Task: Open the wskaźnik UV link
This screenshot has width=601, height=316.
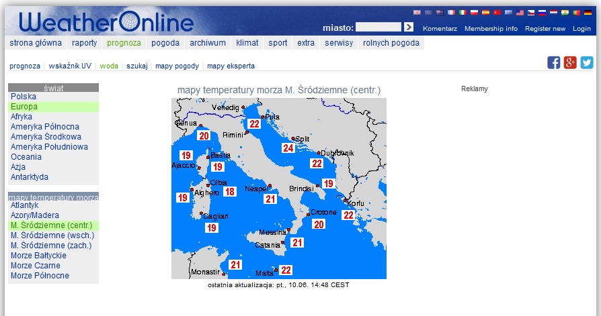Action: tap(70, 66)
